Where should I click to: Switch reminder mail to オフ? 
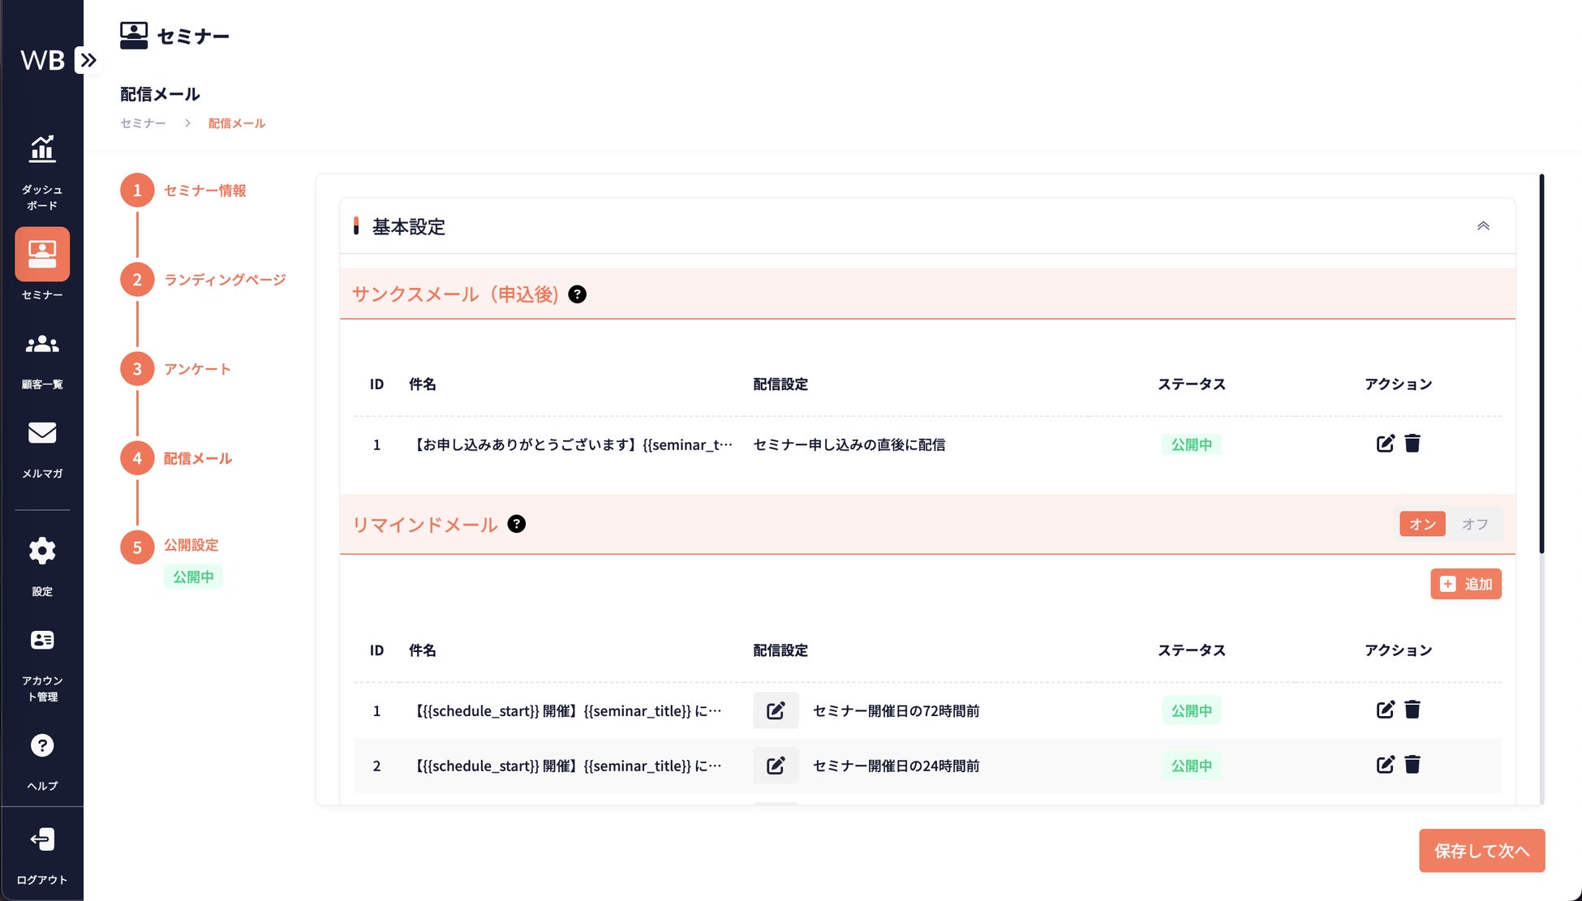tap(1474, 524)
